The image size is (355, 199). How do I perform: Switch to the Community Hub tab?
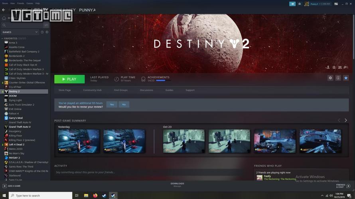click(92, 90)
